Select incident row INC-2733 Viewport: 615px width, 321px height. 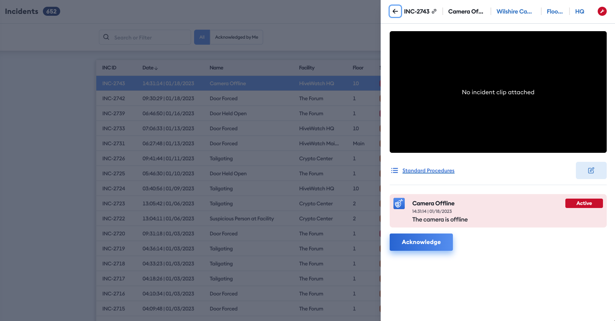click(238, 128)
